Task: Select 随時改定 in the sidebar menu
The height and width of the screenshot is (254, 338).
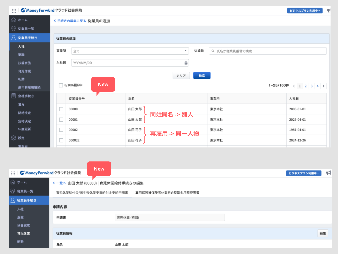Action: tap(24, 113)
